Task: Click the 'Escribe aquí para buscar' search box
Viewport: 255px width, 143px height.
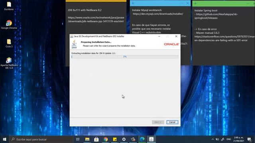Action: point(41,139)
